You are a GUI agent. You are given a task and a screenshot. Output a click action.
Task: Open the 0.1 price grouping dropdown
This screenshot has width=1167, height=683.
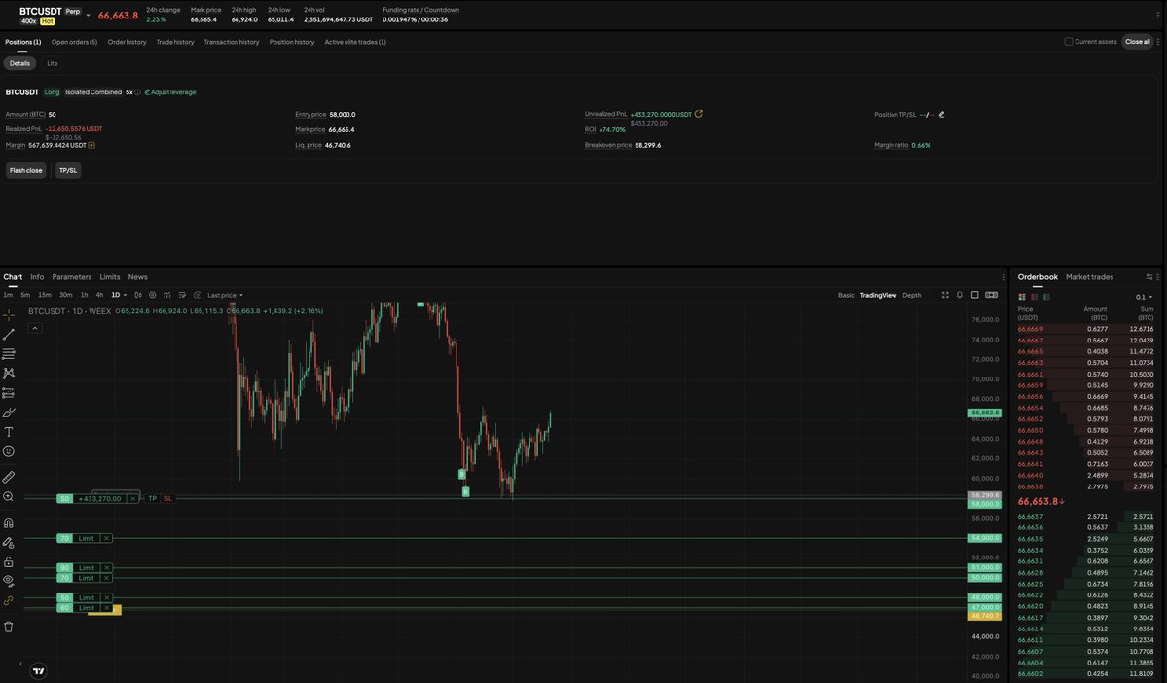(1144, 297)
